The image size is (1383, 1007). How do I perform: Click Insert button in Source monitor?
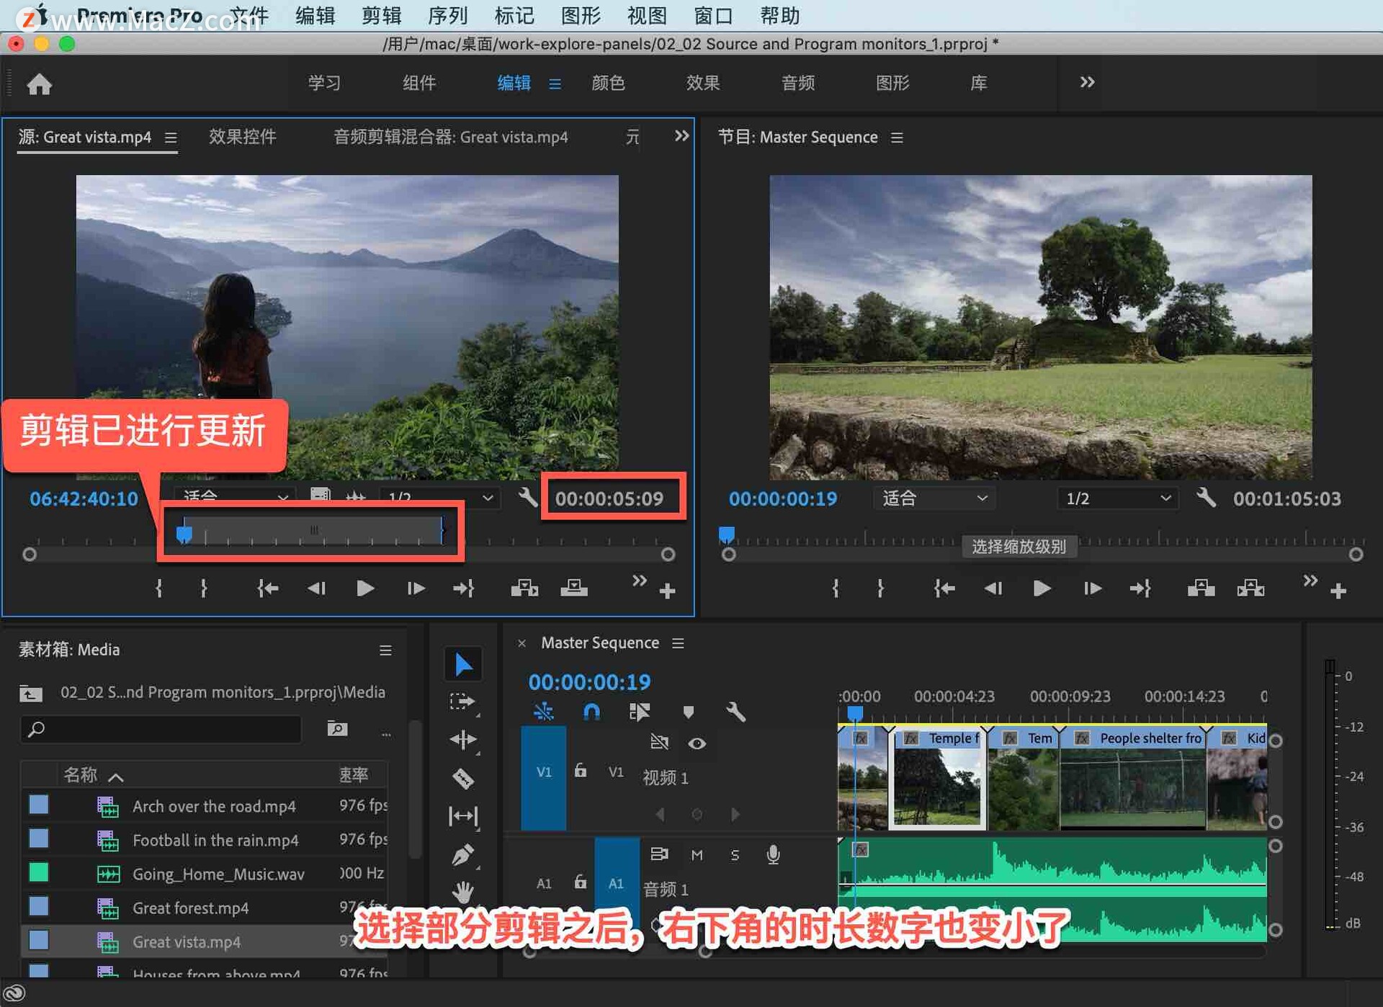(524, 588)
